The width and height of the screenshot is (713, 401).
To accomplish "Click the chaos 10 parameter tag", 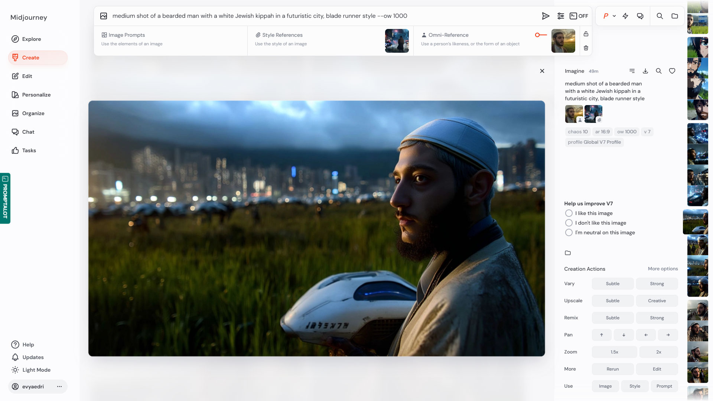I will (x=577, y=132).
